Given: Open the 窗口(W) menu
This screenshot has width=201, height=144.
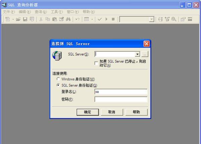Looking at the screenshot, I should click(73, 12).
